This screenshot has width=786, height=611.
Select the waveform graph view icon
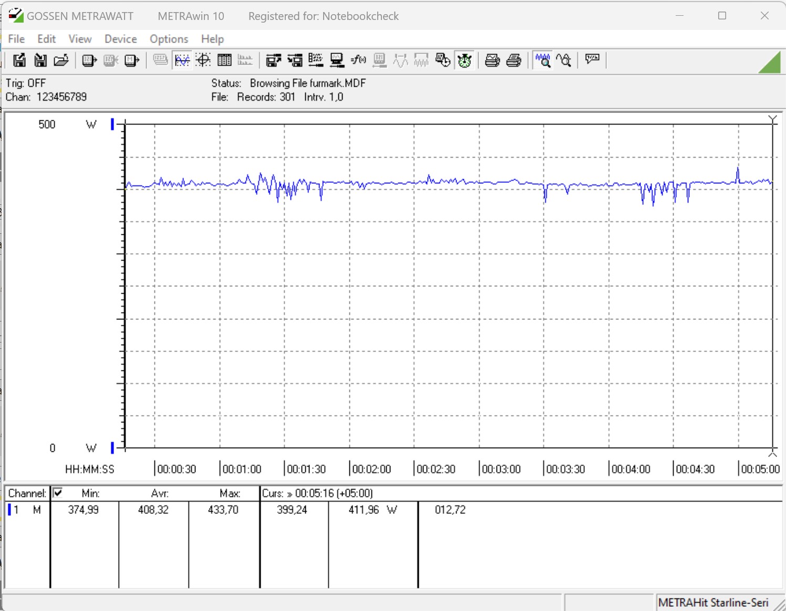point(182,60)
